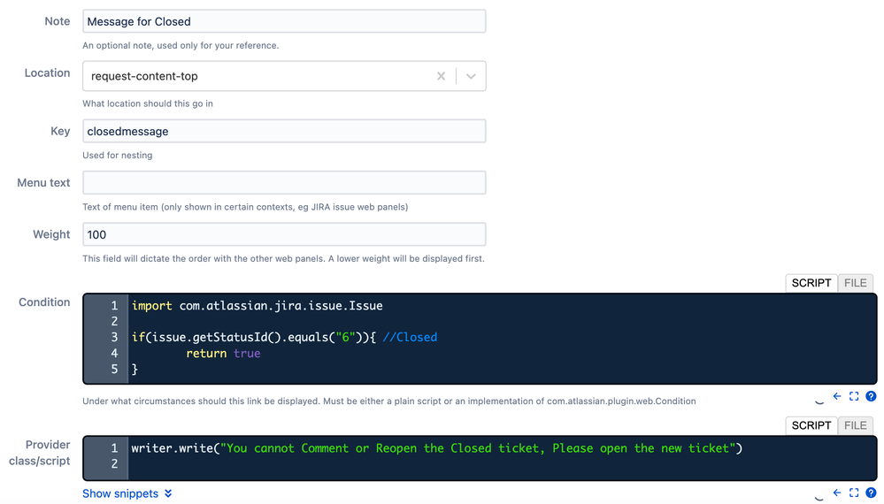Open help for the Condition script editor

click(871, 396)
